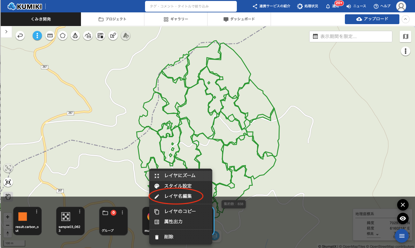Click the basemap switcher map icon

click(x=405, y=37)
